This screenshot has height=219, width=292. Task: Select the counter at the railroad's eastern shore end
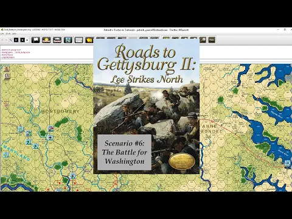point(288,163)
